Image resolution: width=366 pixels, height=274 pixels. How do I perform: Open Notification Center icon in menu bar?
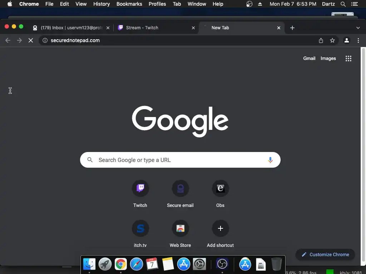tap(355, 4)
